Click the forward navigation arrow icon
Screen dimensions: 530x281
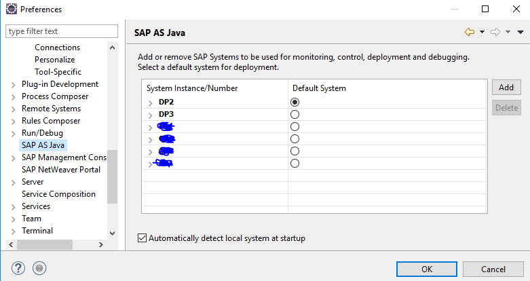click(x=495, y=32)
